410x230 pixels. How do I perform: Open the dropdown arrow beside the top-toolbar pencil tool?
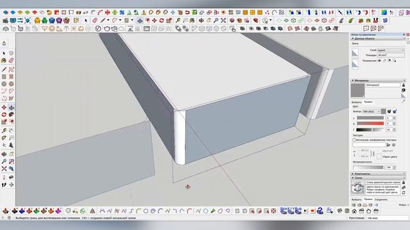[108, 20]
